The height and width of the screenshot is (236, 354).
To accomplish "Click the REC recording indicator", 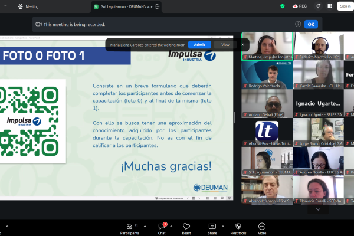I will 300,6.
